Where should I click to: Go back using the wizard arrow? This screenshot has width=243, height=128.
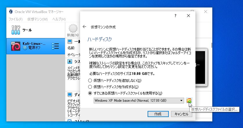coord(84,27)
